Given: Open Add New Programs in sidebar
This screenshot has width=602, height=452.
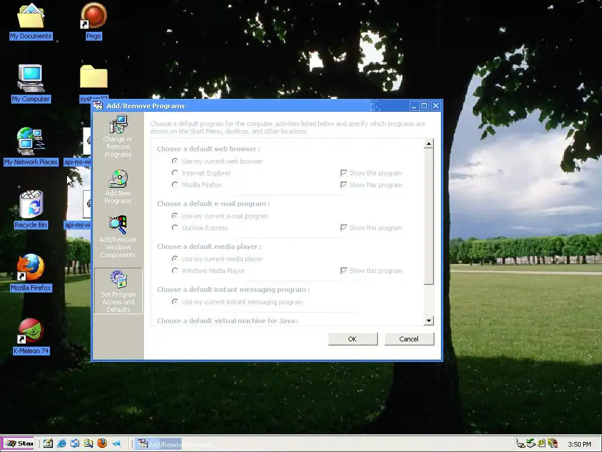Looking at the screenshot, I should (118, 187).
